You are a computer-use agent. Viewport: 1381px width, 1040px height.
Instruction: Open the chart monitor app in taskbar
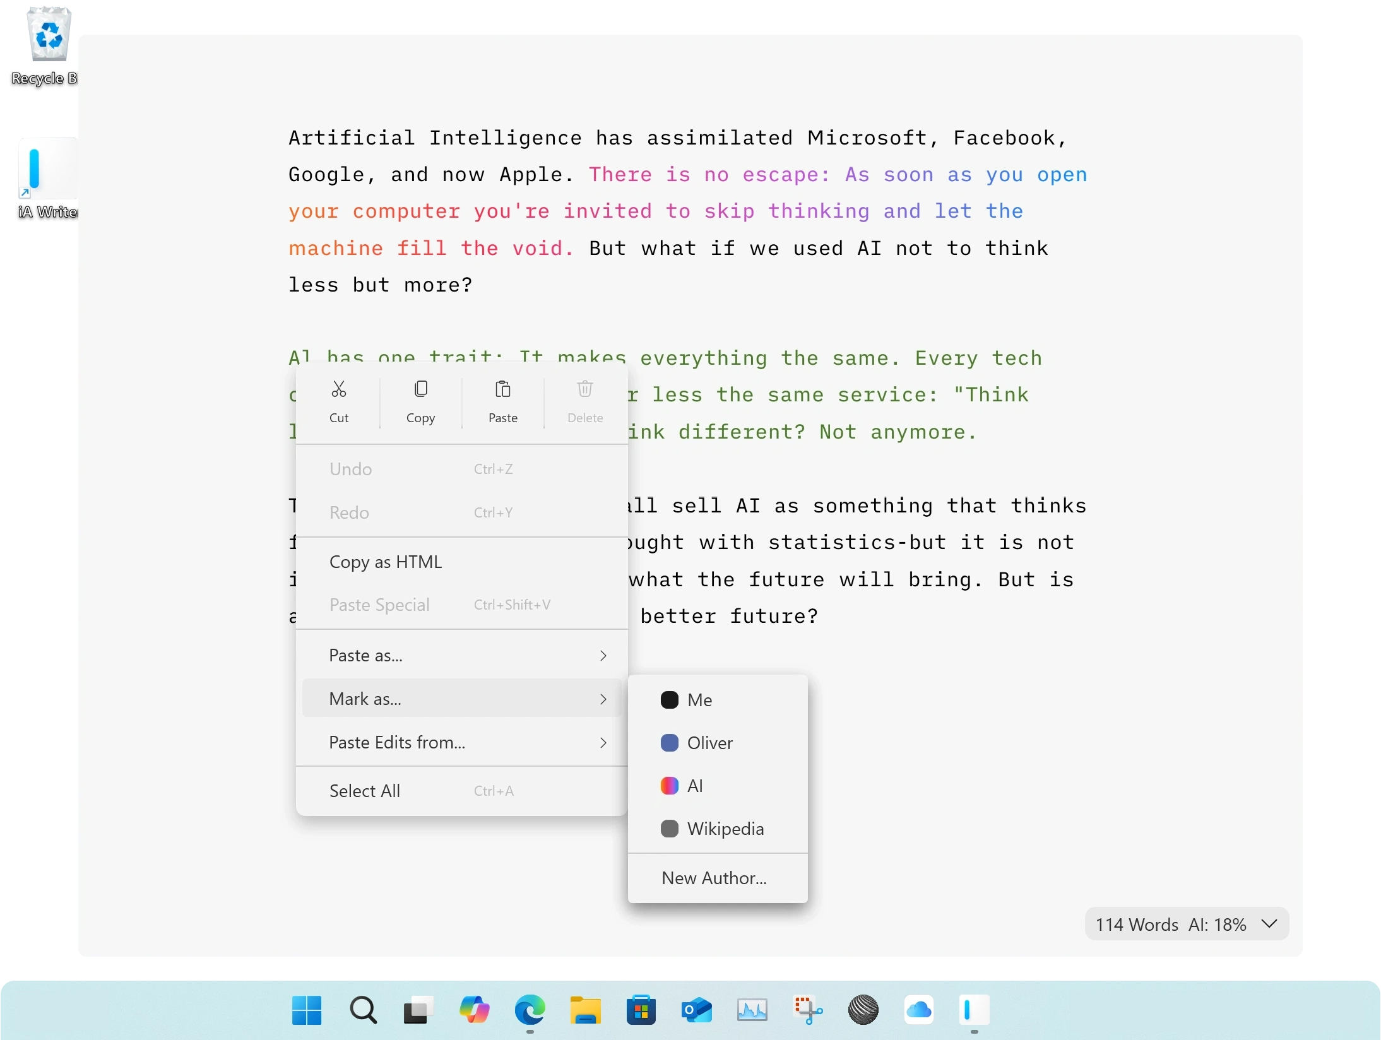point(752,1010)
